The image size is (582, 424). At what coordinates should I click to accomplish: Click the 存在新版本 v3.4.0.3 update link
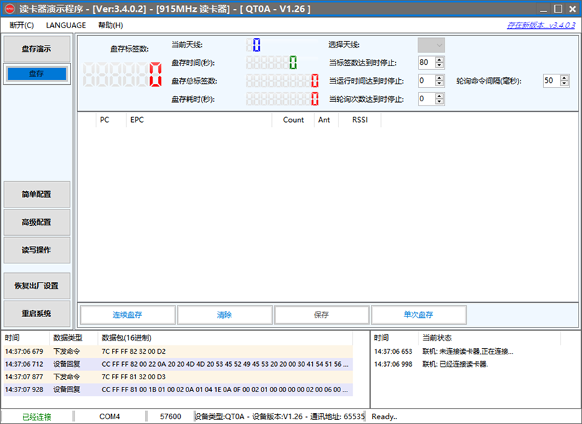(x=541, y=25)
